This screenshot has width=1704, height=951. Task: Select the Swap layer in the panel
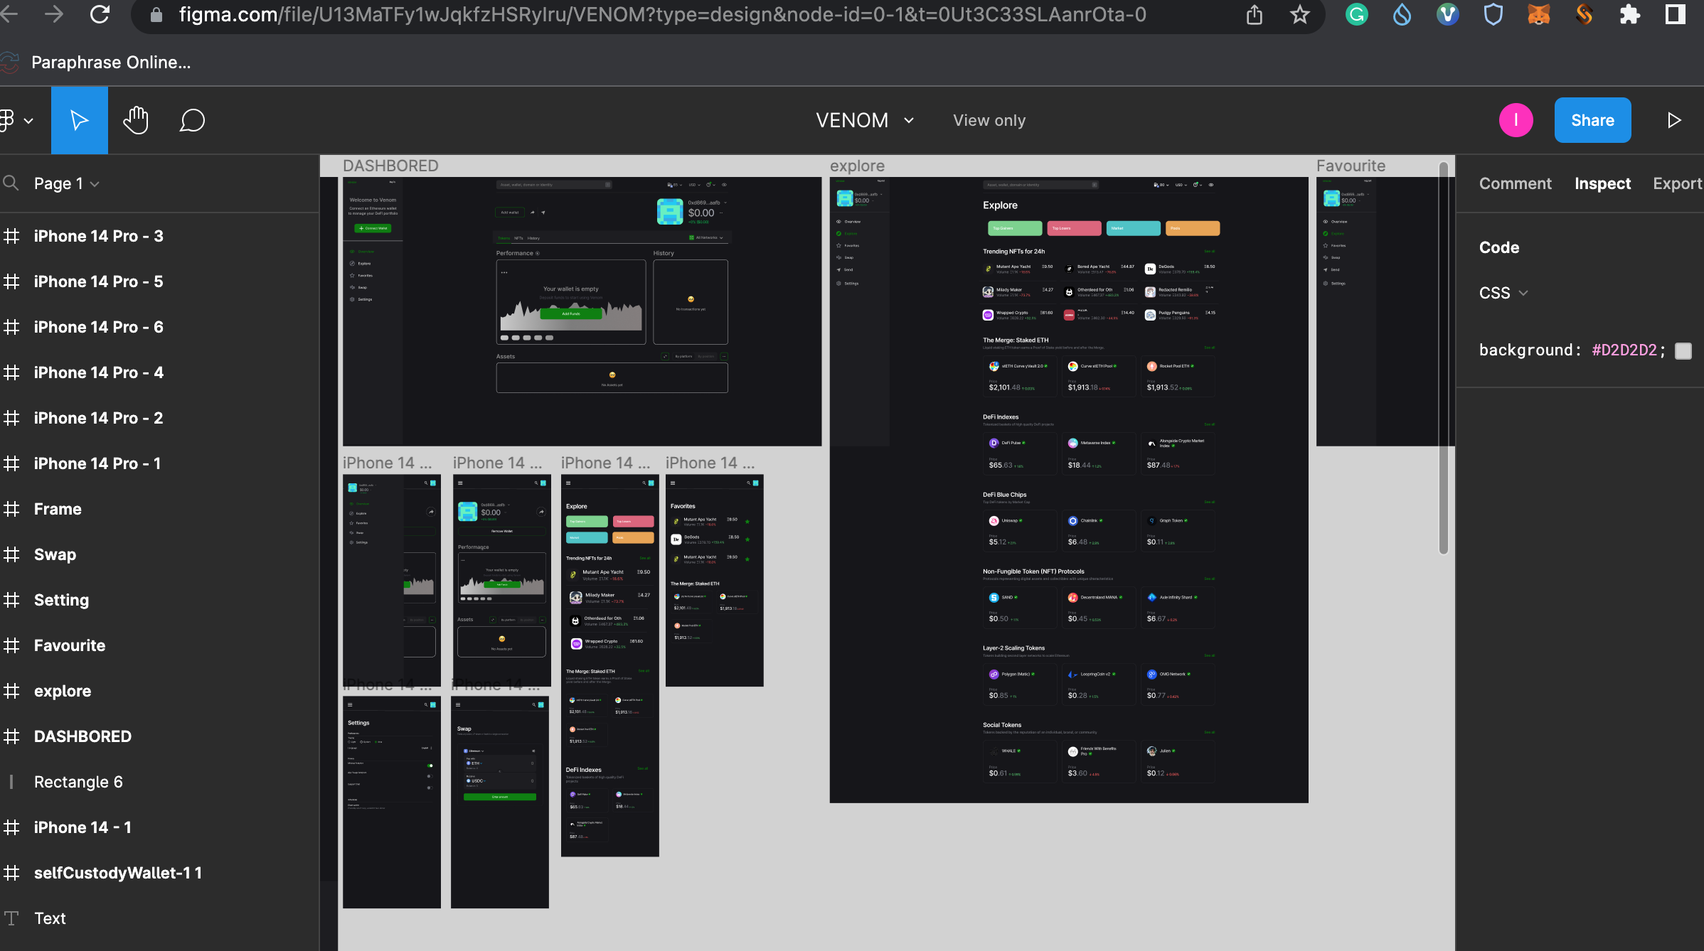[55, 554]
